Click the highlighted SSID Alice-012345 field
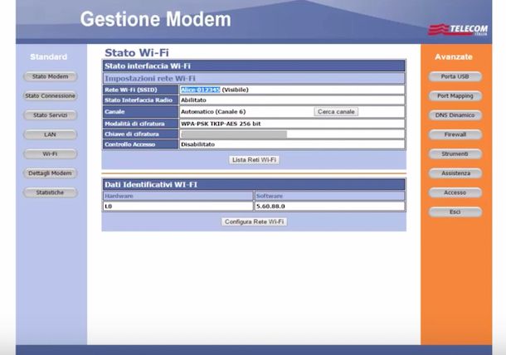This screenshot has width=506, height=355. click(200, 90)
